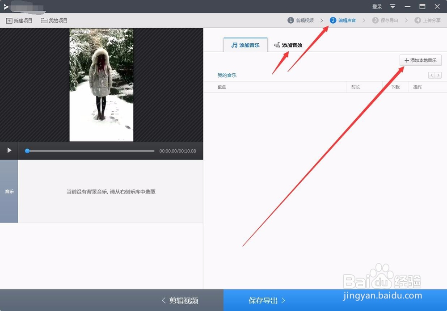Screen dimensions: 447x311
Task: Switch to the 添加音乐 tab
Action: 245,45
